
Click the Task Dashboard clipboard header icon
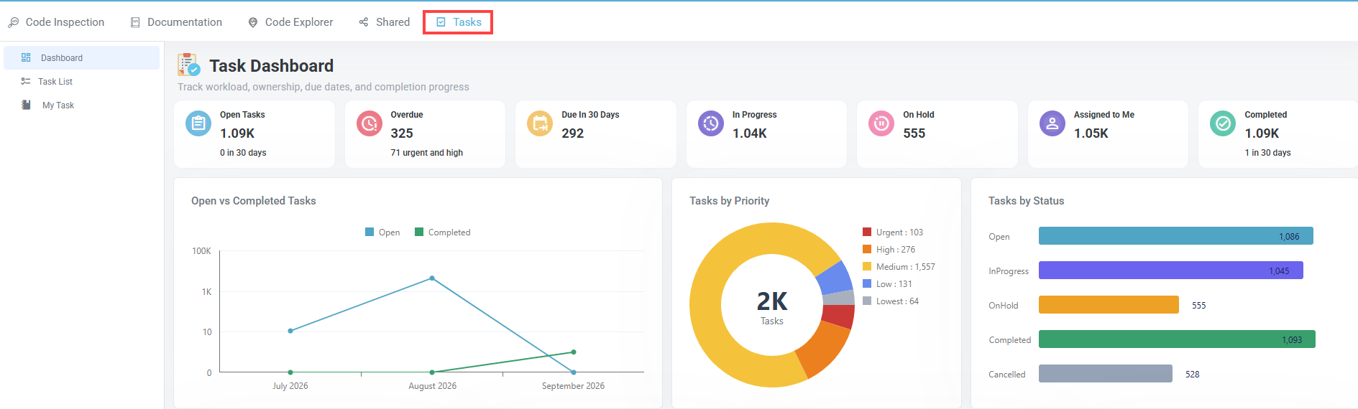point(188,65)
